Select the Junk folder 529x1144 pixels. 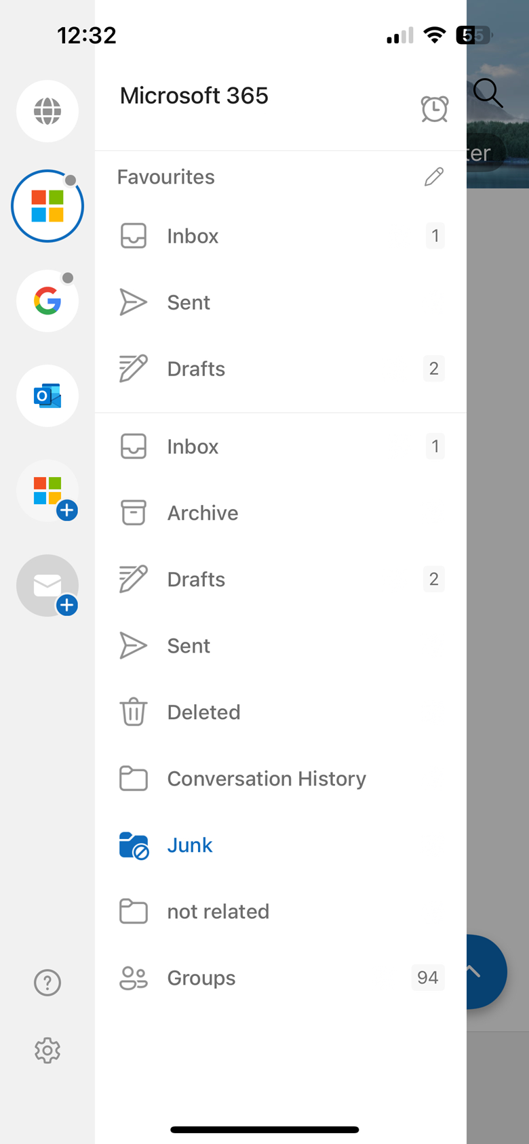281,845
